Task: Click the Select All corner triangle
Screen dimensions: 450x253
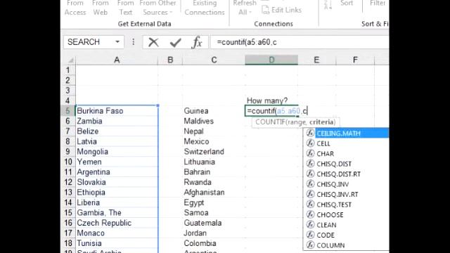Action: (x=70, y=60)
